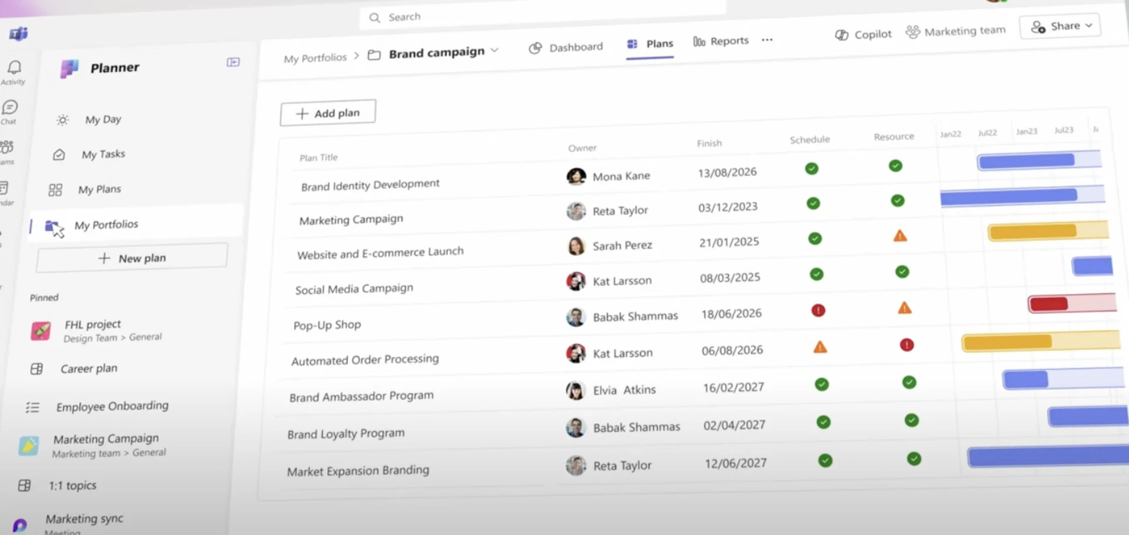Expand the Brand campaign dropdown
The height and width of the screenshot is (535, 1129).
[x=495, y=51]
